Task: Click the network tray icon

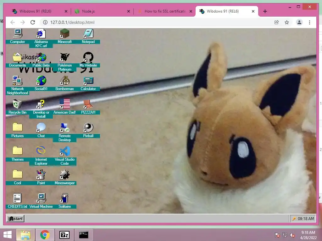Action: point(285,235)
